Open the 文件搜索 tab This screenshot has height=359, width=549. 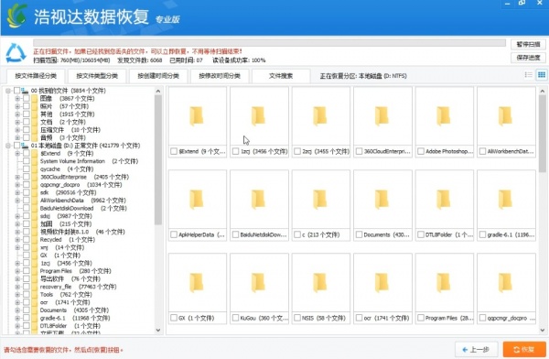[x=281, y=76]
